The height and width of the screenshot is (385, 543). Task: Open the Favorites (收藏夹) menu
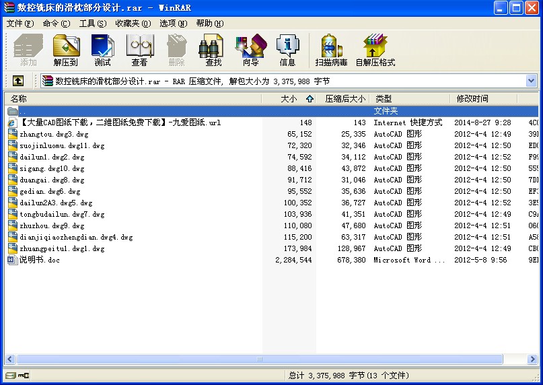[x=133, y=23]
